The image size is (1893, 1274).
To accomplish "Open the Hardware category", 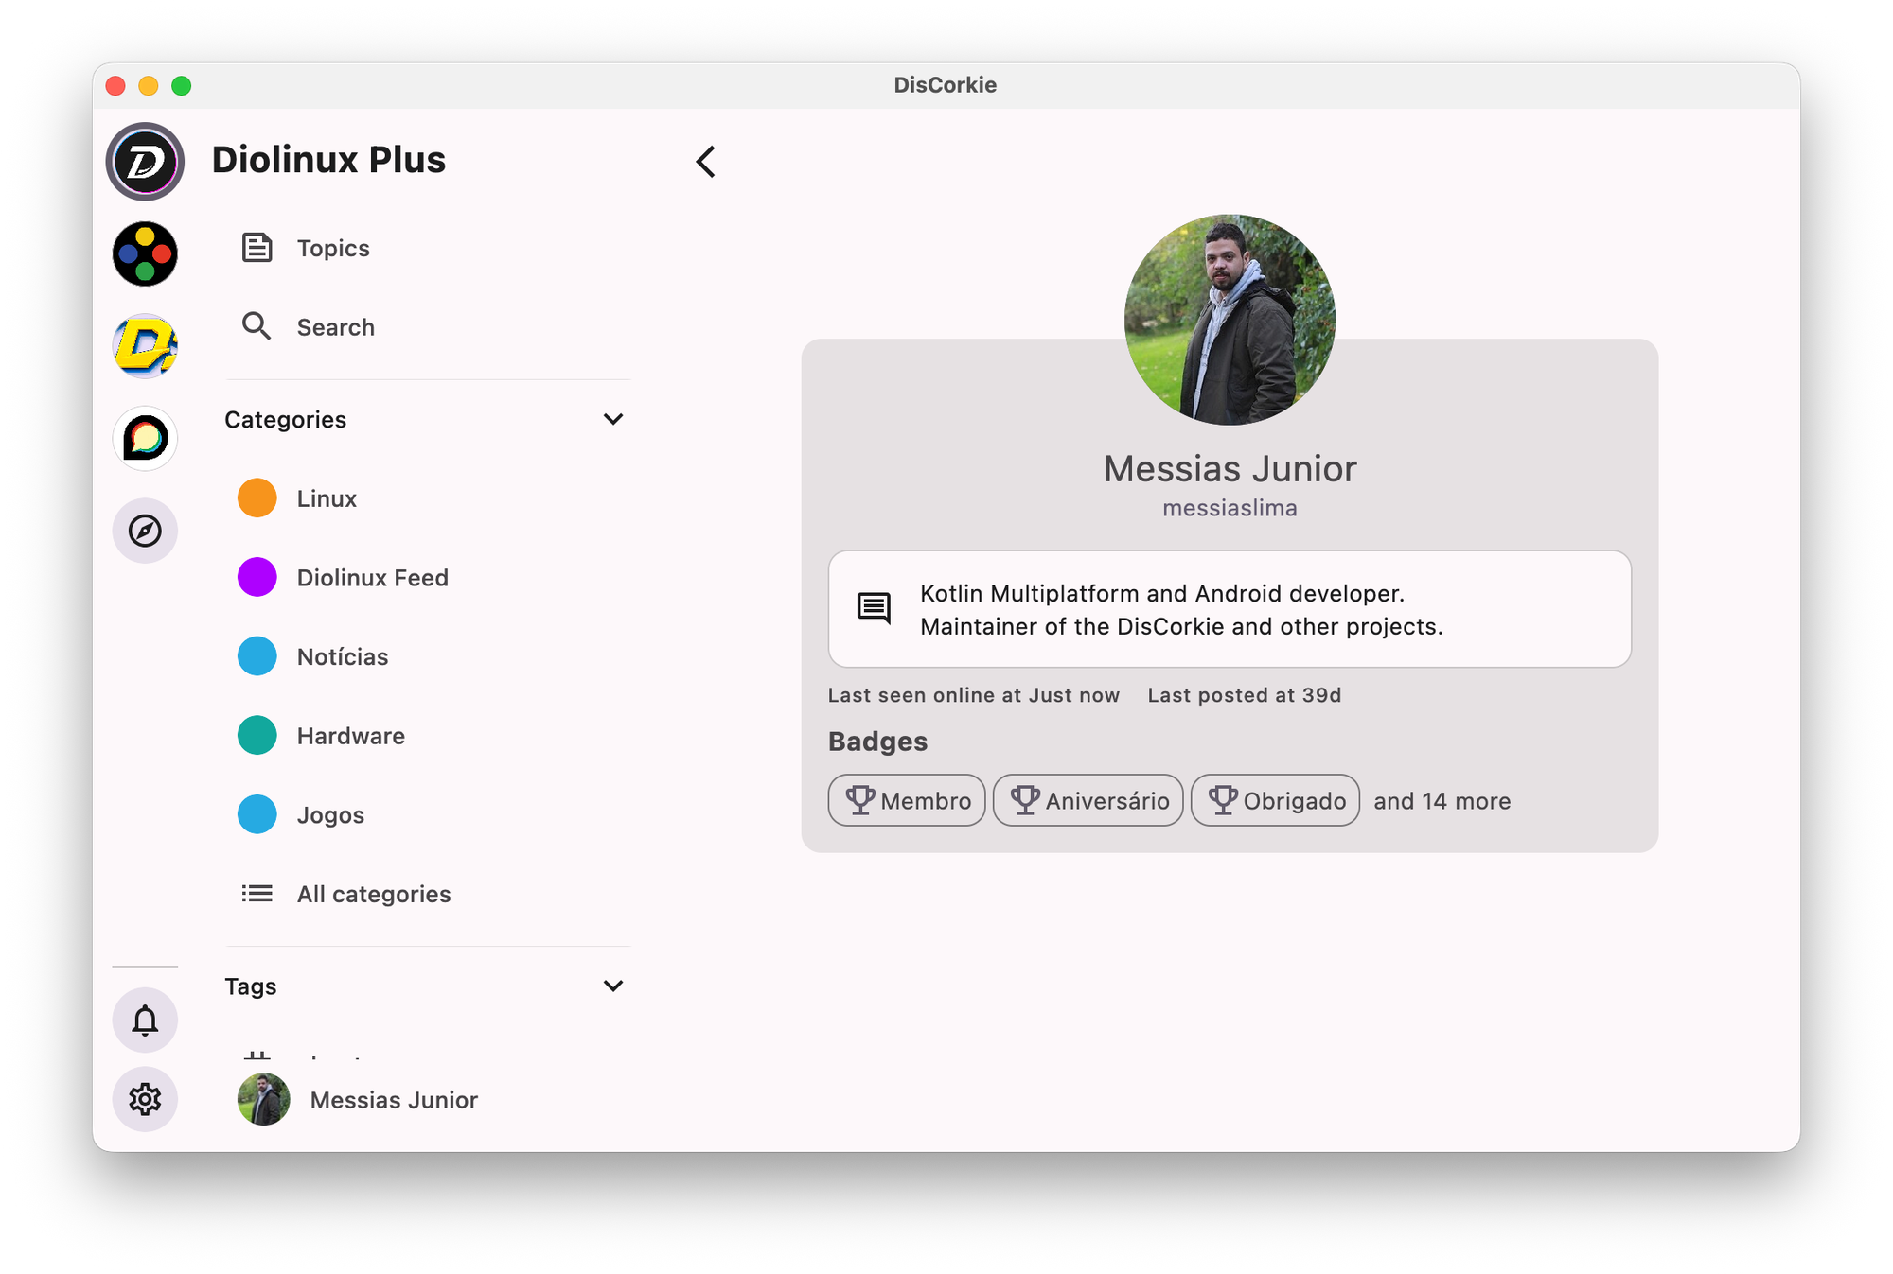I will (x=350, y=736).
